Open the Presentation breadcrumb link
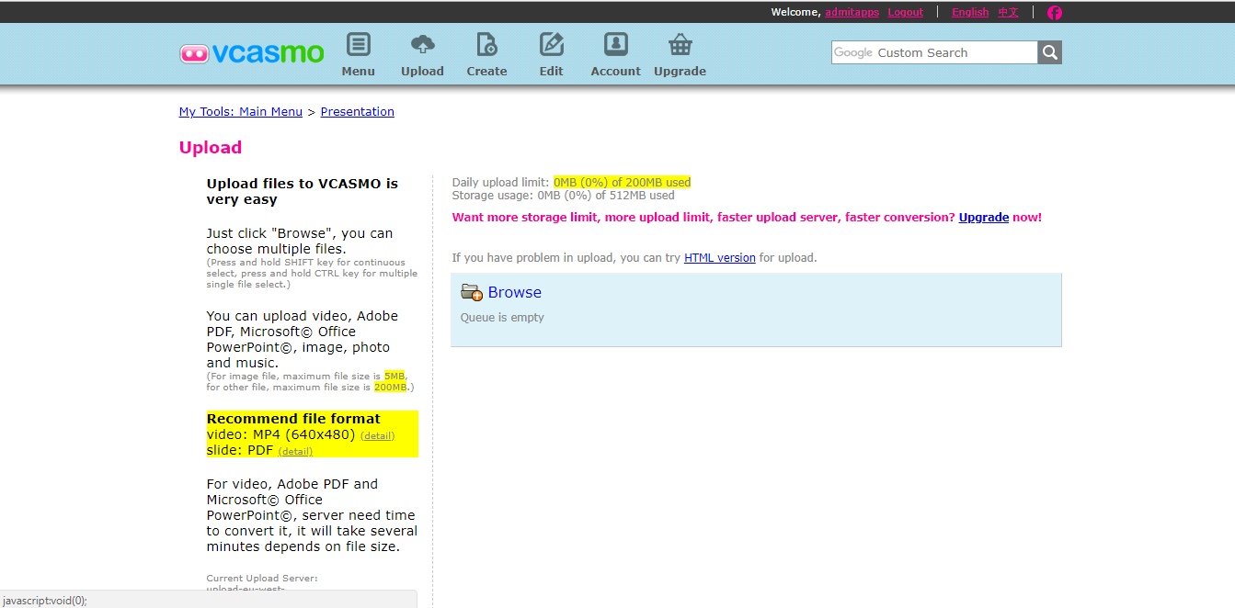Screen dimensions: 1235x608 pyautogui.click(x=357, y=112)
